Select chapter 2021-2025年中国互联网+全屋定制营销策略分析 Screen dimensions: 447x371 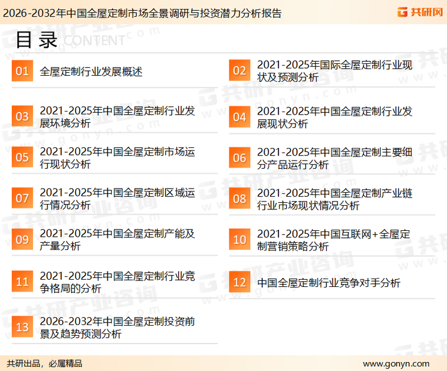pos(334,240)
